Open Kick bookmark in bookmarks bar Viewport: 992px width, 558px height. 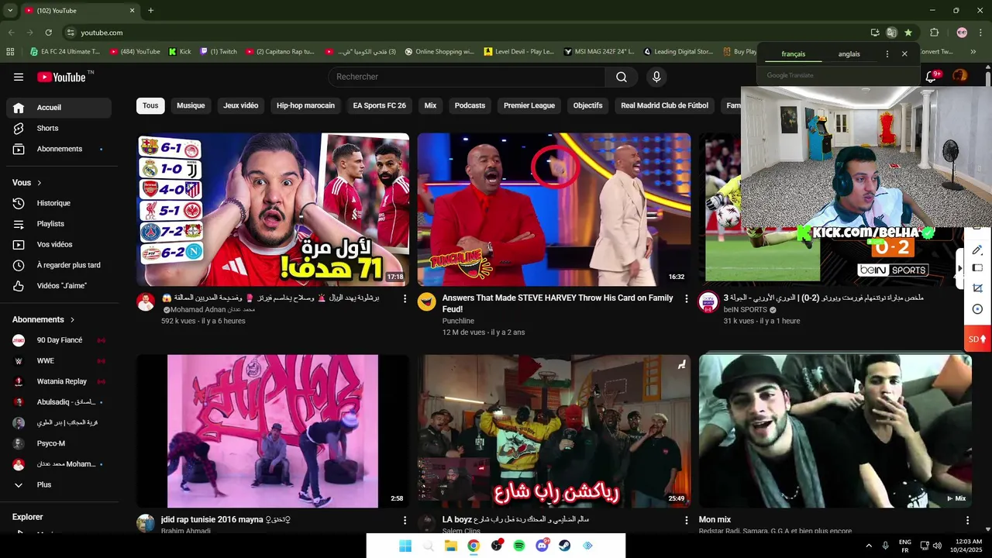pyautogui.click(x=180, y=52)
